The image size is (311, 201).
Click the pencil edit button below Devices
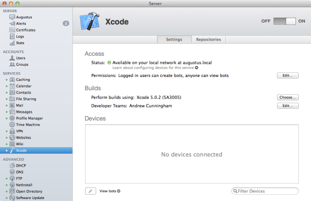point(90,191)
